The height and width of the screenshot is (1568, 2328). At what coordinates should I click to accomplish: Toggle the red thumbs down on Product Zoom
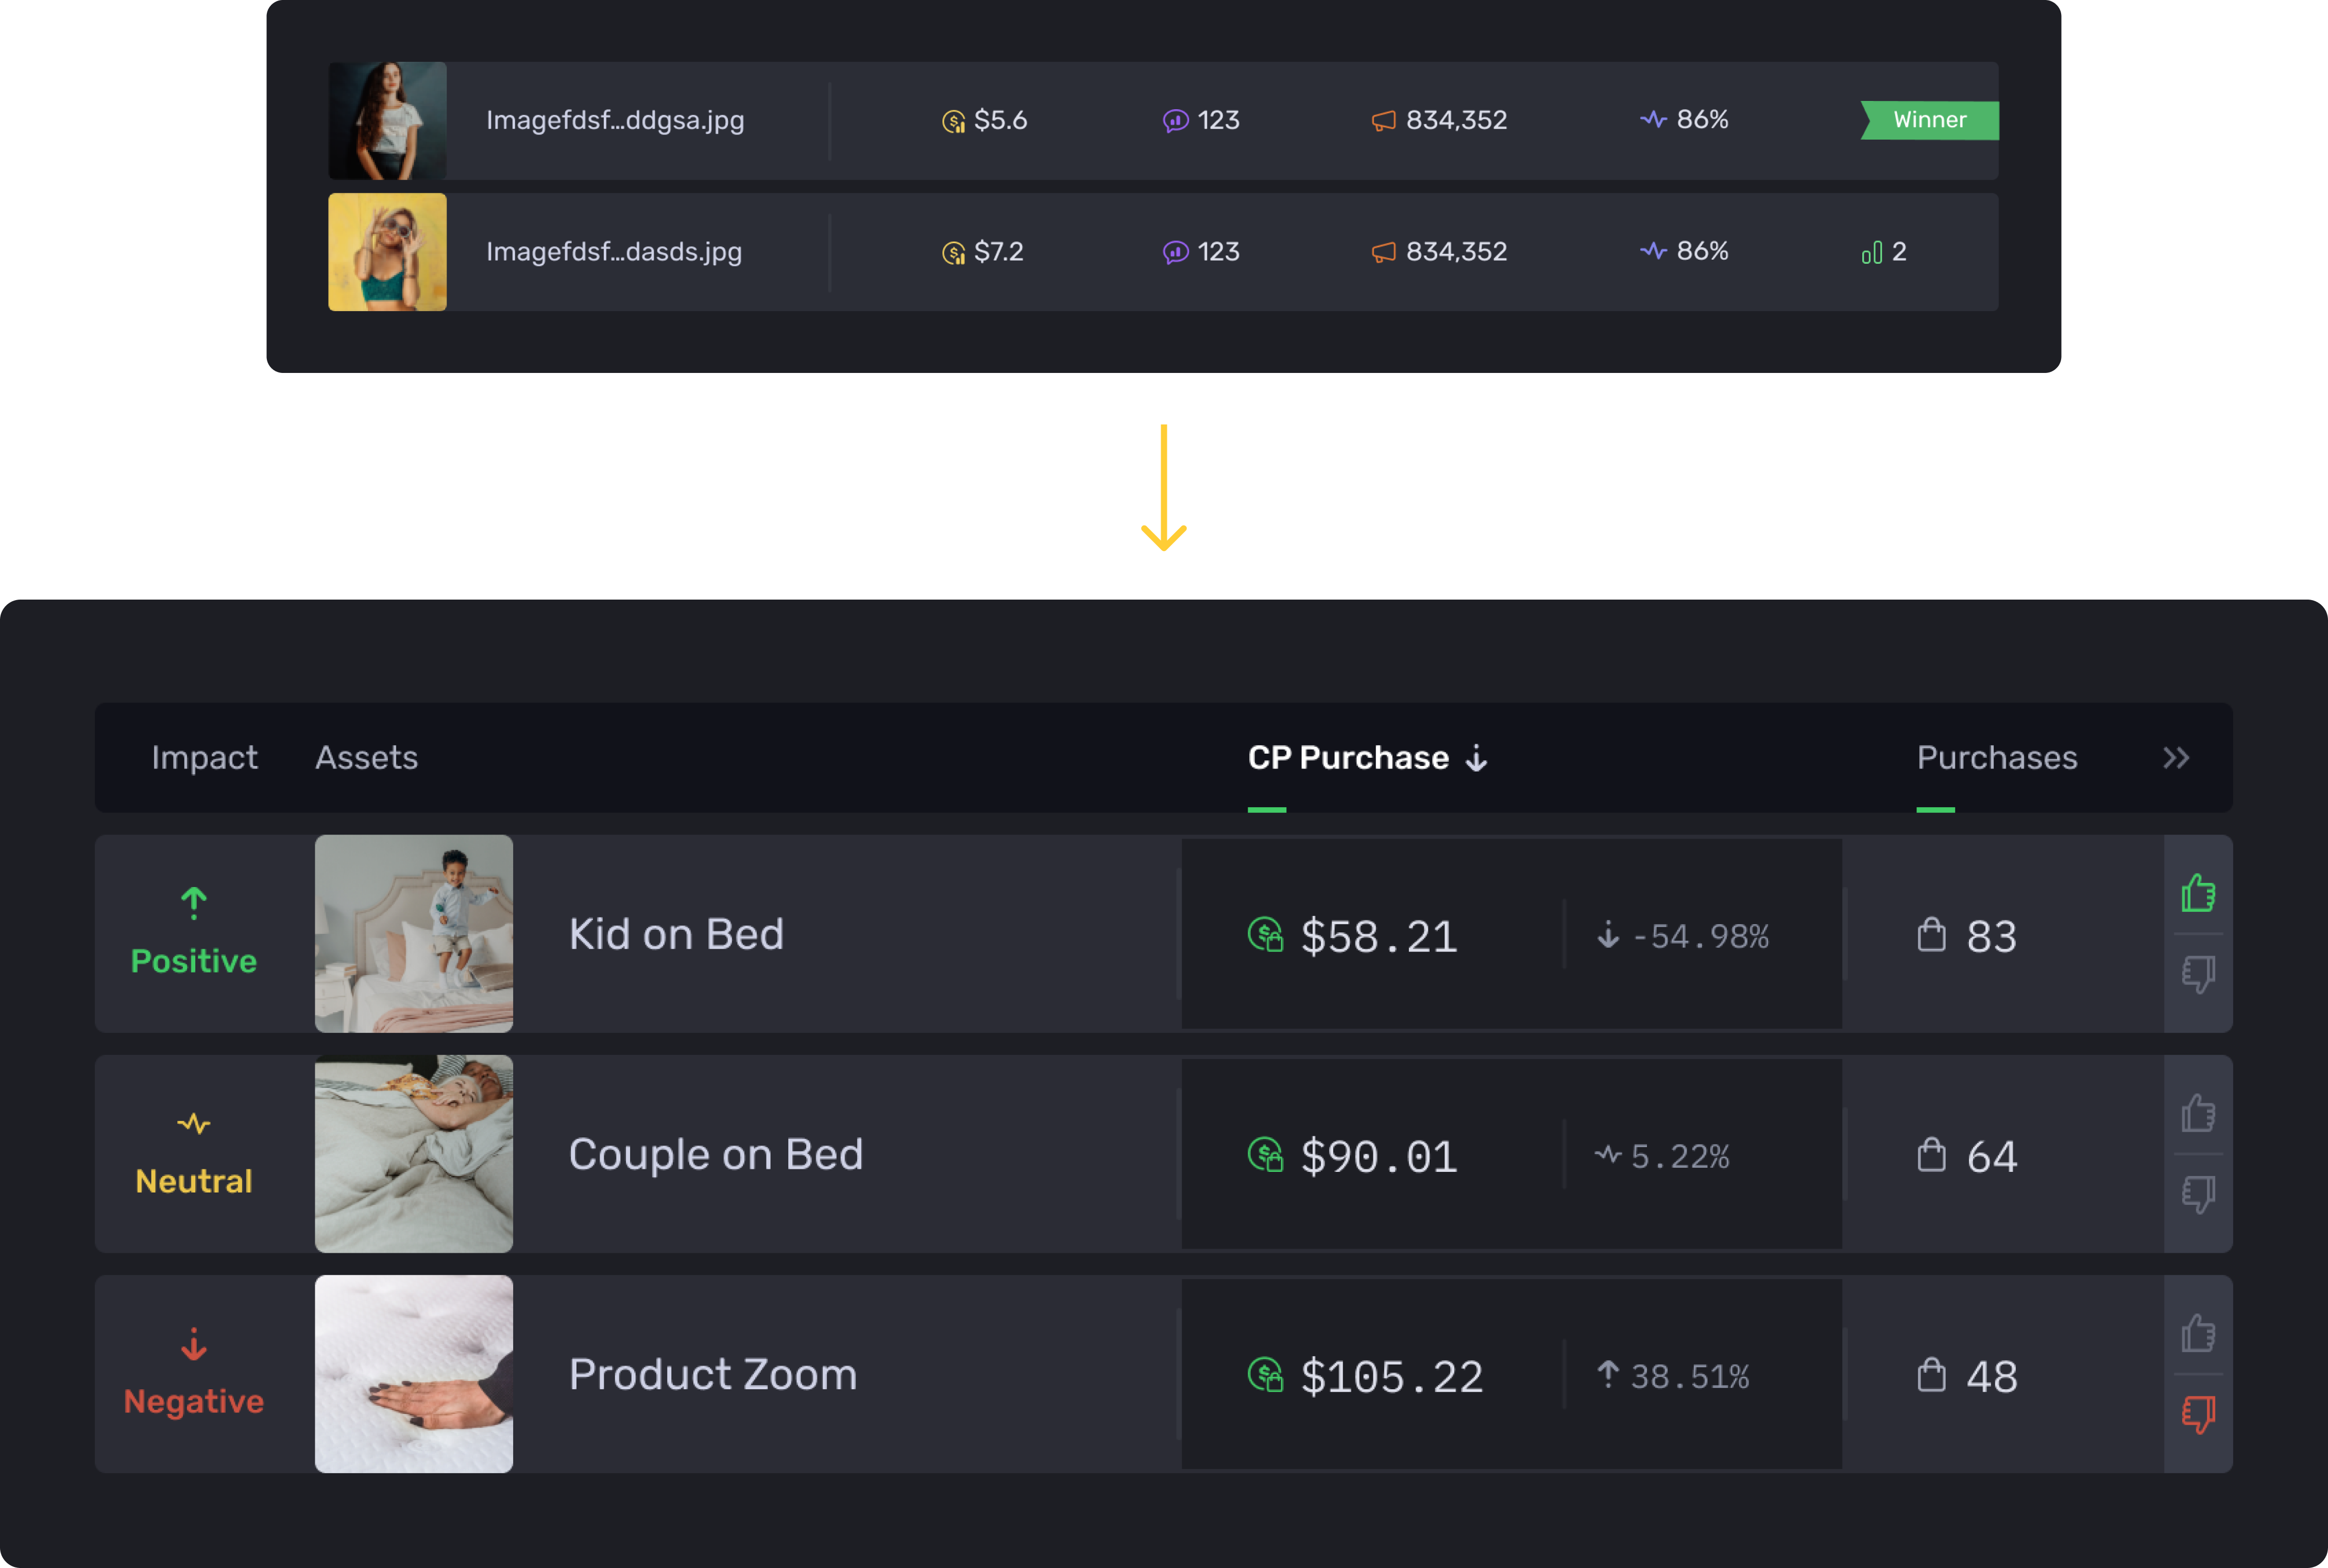pyautogui.click(x=2197, y=1413)
